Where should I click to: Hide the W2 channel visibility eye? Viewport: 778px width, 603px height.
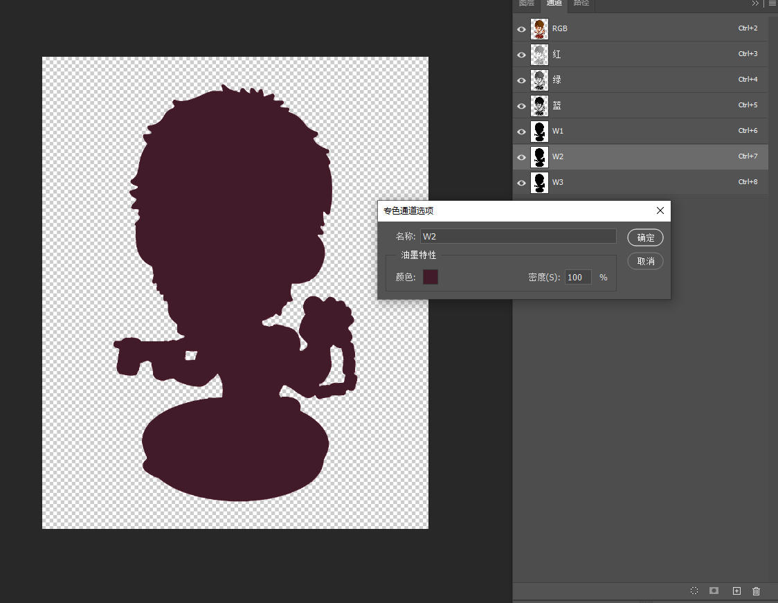521,156
